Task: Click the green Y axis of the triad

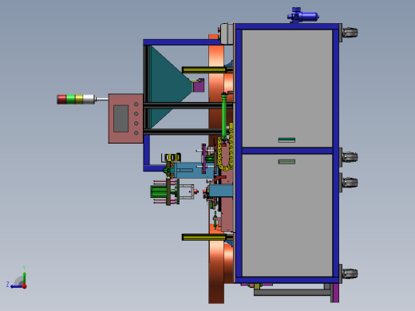Action: click(24, 278)
